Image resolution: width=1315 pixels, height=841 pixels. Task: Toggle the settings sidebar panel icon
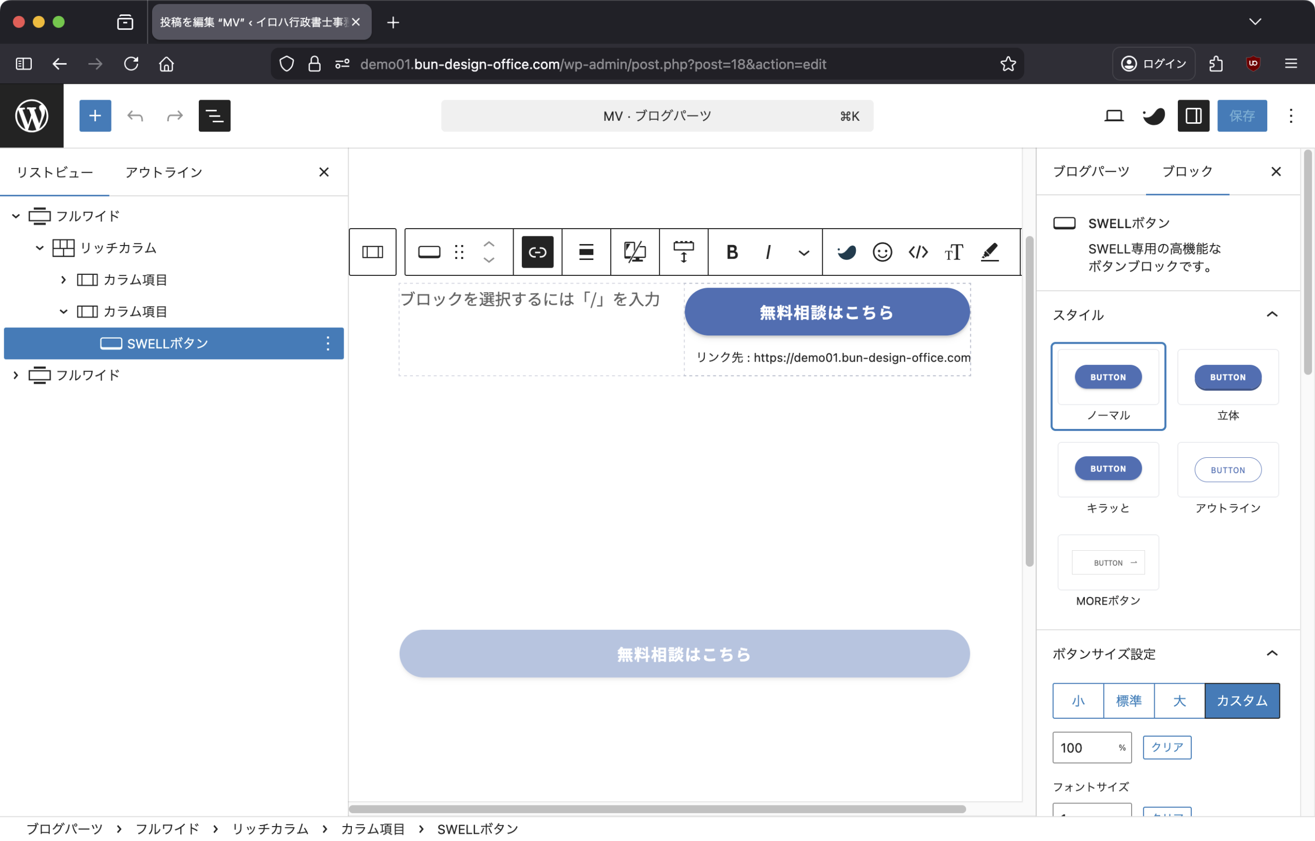coord(1193,116)
